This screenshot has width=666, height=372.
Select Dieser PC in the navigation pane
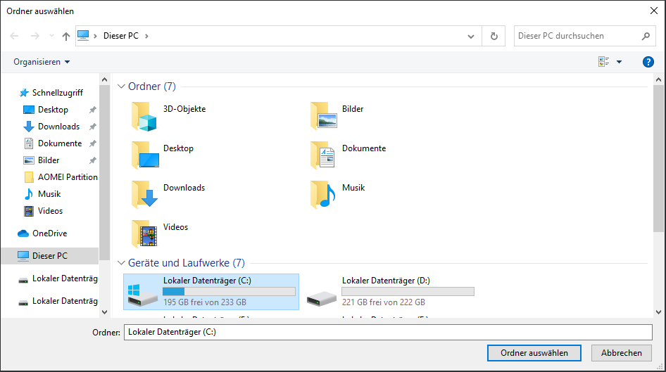coord(50,256)
